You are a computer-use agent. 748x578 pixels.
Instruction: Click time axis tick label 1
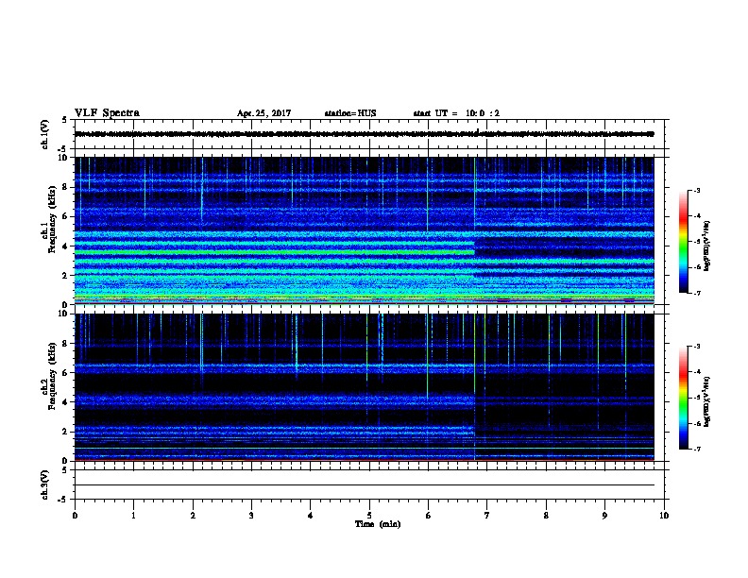[134, 516]
